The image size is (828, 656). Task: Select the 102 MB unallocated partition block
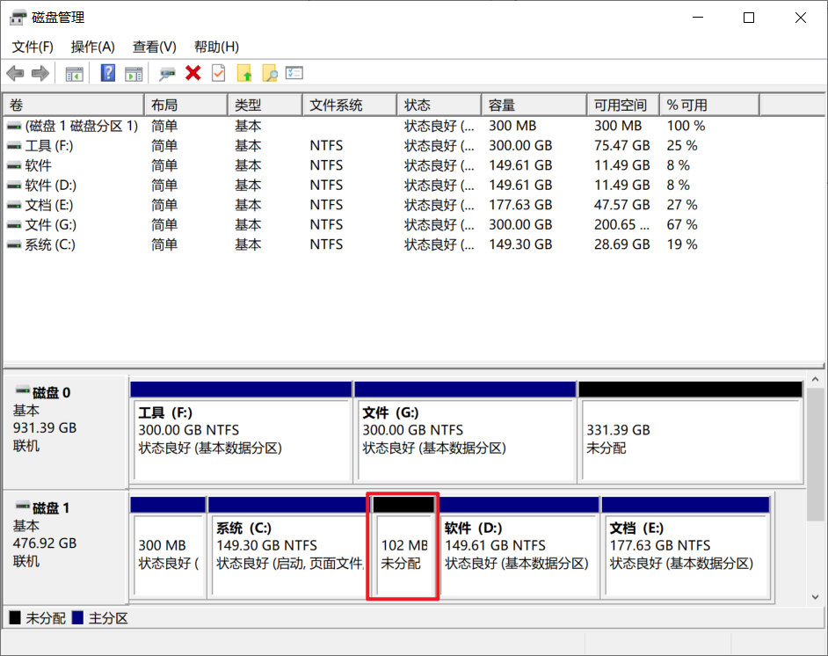tap(403, 554)
